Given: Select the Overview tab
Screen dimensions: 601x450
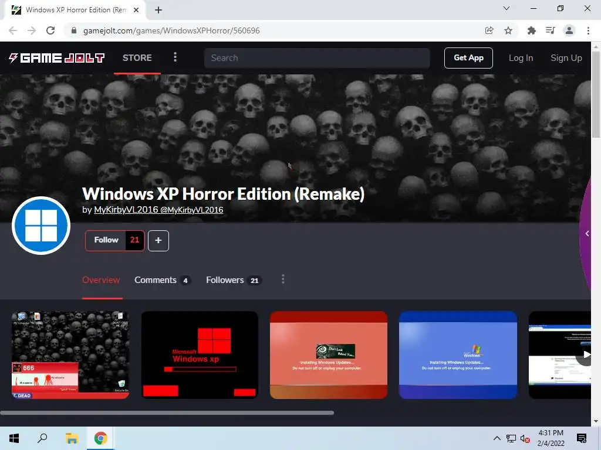Looking at the screenshot, I should point(101,280).
